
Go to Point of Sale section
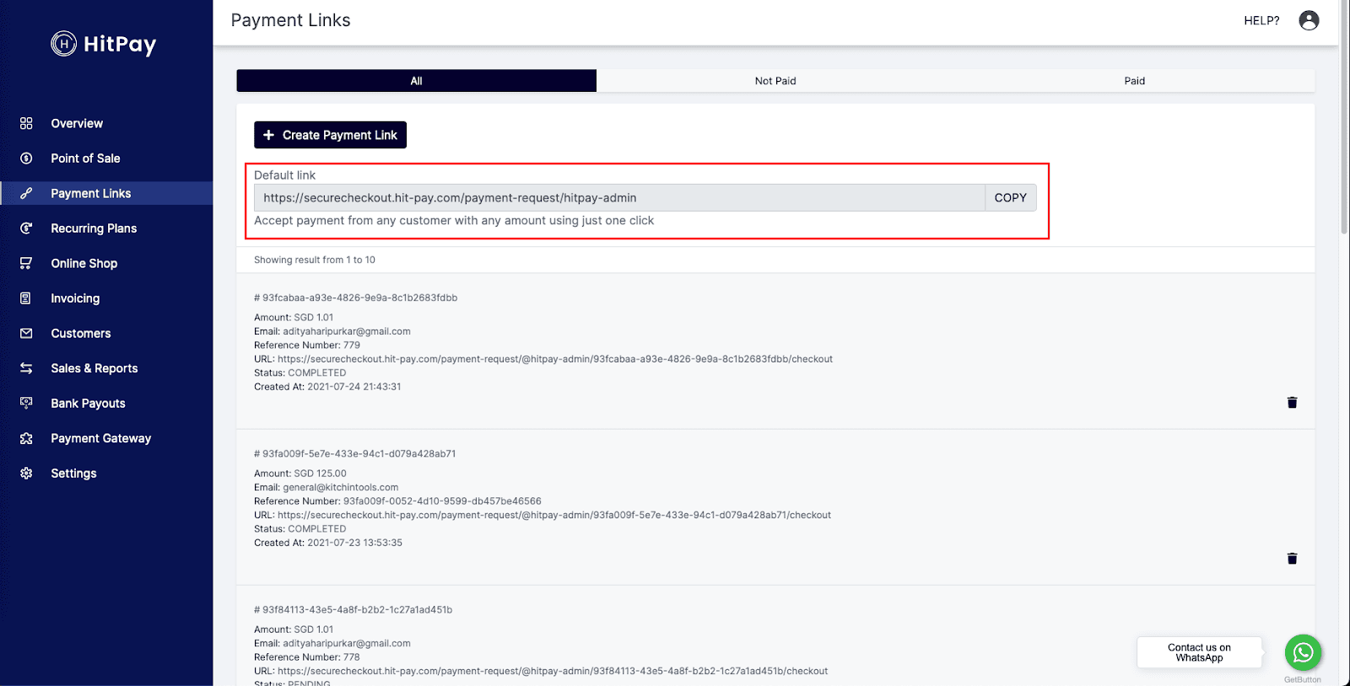(x=85, y=158)
